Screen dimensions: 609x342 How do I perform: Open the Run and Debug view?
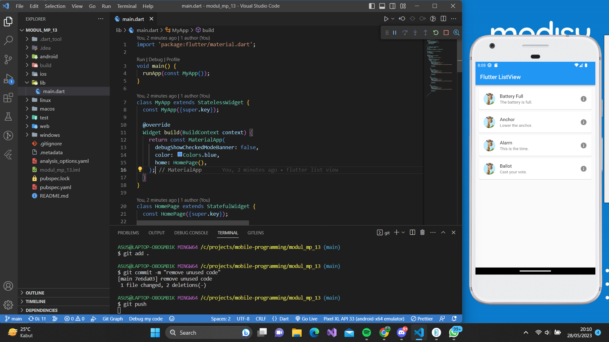click(8, 79)
